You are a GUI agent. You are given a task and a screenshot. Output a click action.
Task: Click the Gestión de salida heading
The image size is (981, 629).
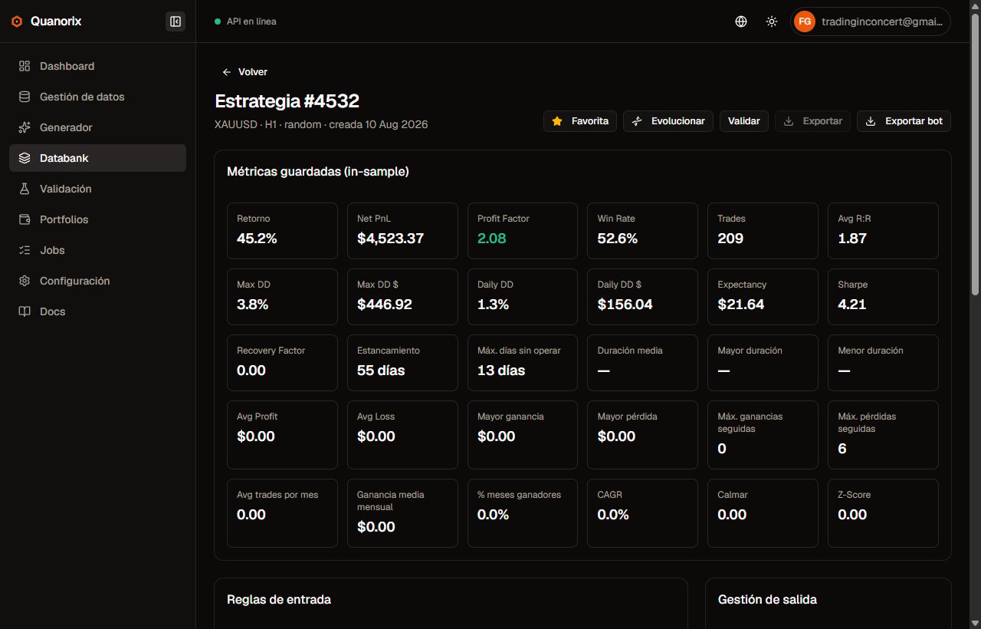point(767,600)
